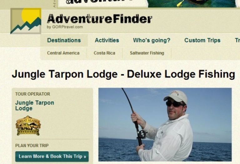240x164 pixels.
Task: Click Learn More & Book This Trip button
Action: pyautogui.click(x=52, y=157)
